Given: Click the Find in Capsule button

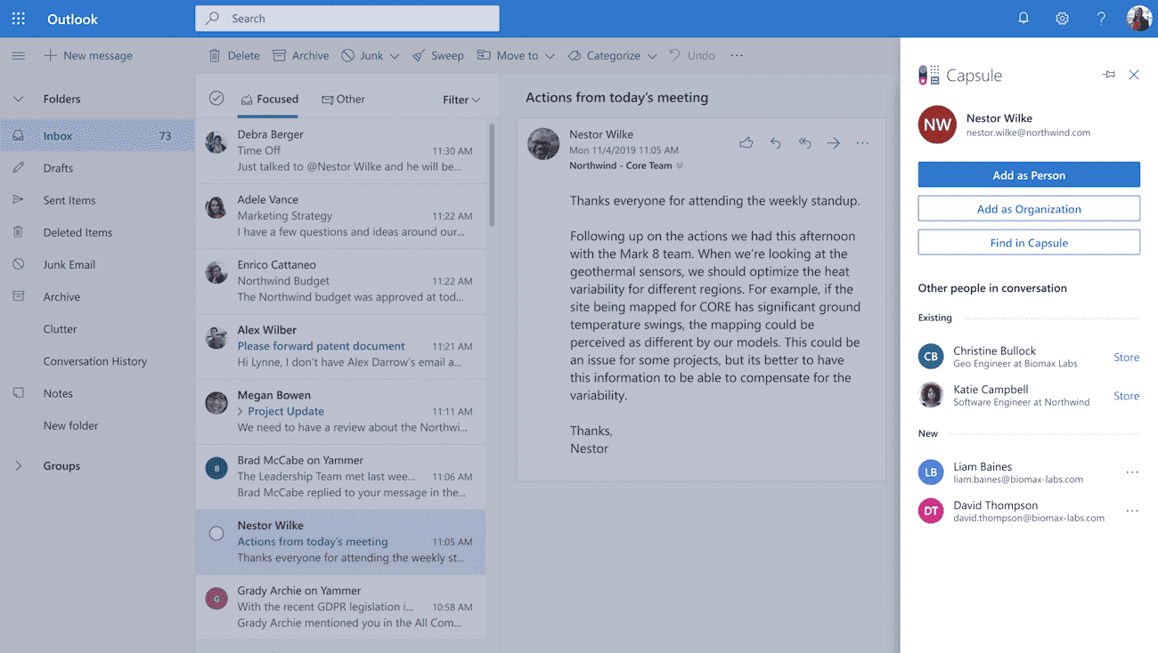Looking at the screenshot, I should [x=1029, y=242].
